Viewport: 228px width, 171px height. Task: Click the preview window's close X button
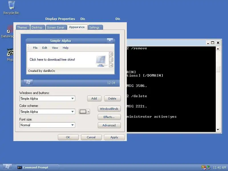click(x=110, y=40)
